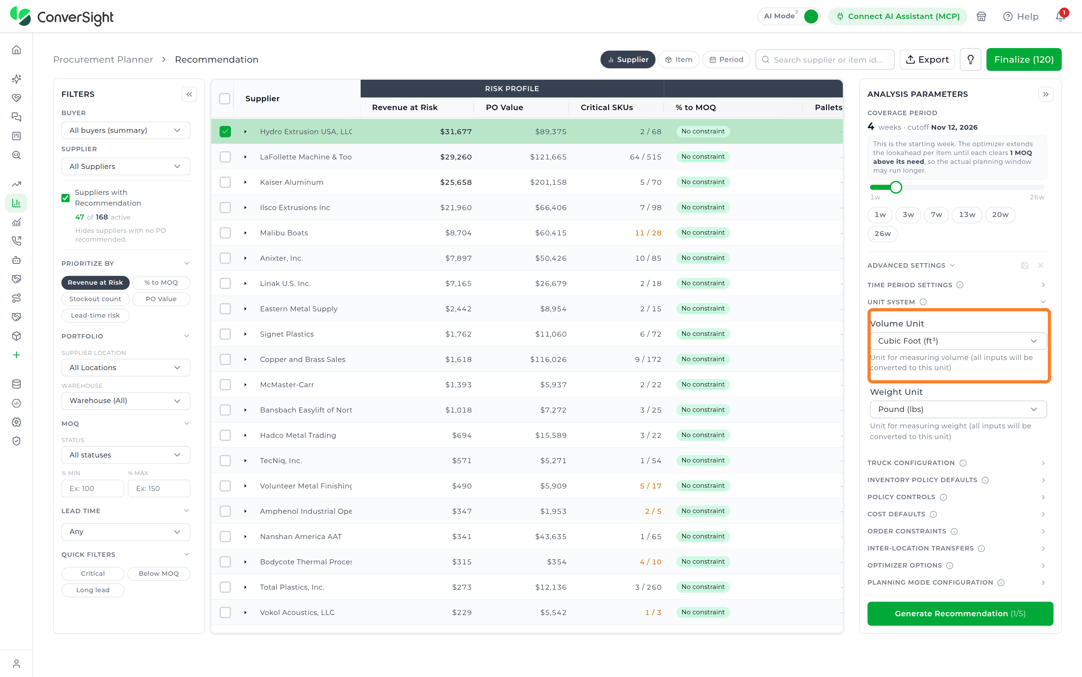The width and height of the screenshot is (1082, 677).
Task: Click Connect AI Assistant (MCP) button
Action: tap(898, 16)
